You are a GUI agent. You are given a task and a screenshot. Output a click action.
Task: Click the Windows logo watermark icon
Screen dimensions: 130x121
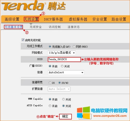tap(83, 112)
